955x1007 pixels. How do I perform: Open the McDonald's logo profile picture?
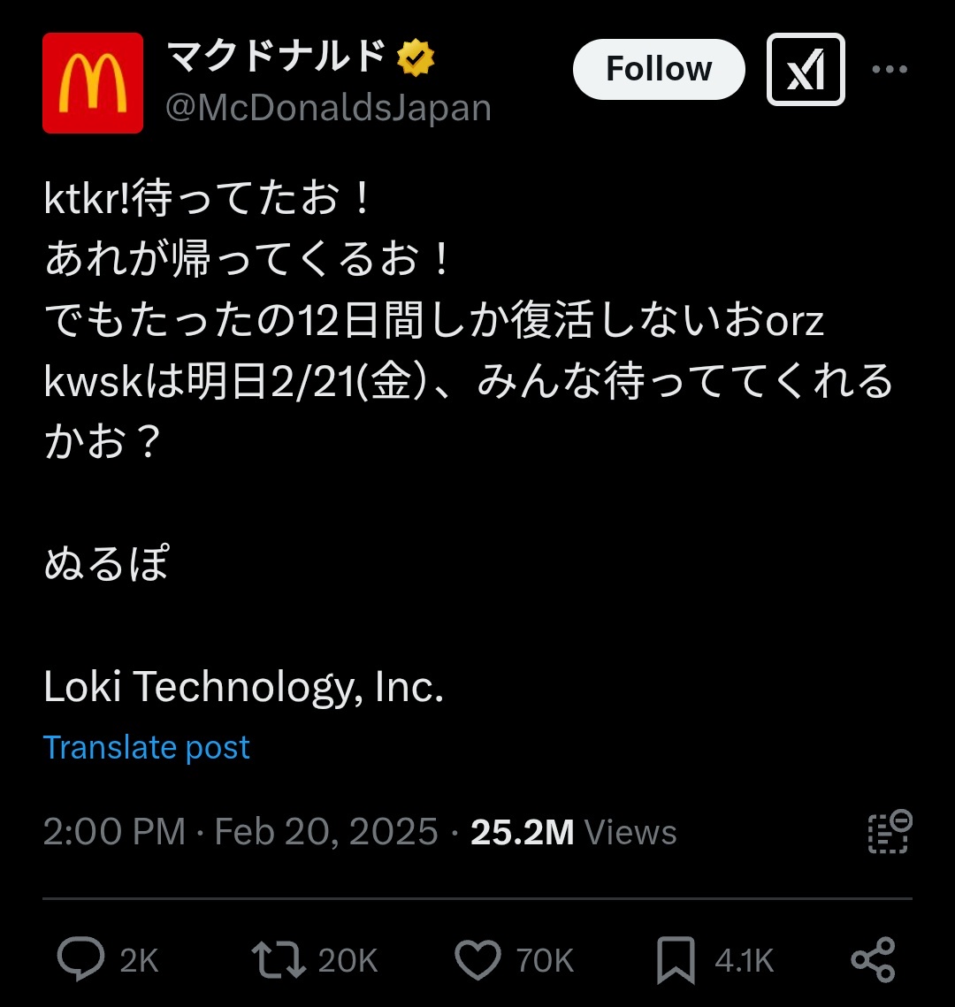[x=93, y=83]
